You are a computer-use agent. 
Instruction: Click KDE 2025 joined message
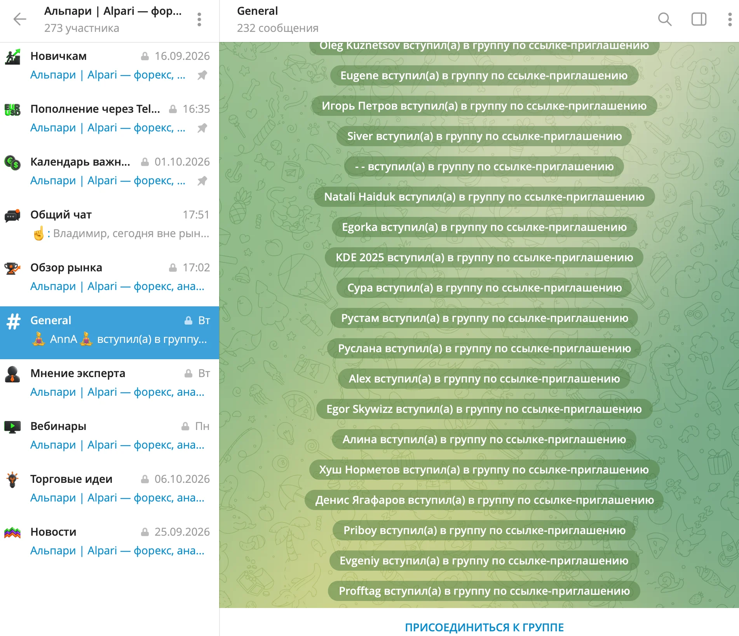[484, 257]
